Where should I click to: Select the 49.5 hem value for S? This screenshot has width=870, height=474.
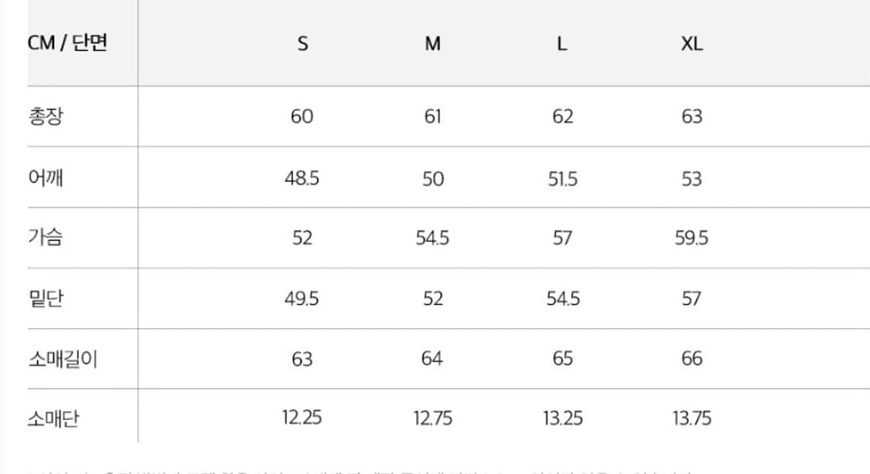pyautogui.click(x=302, y=299)
